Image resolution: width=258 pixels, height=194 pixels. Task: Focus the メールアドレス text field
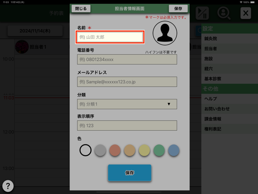coord(127,82)
